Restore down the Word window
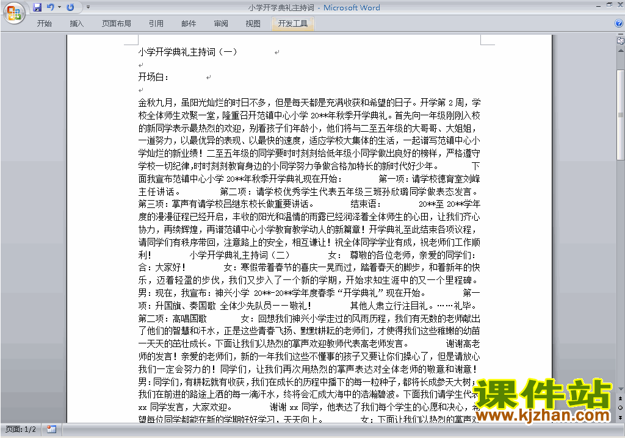The height and width of the screenshot is (438, 625). pyautogui.click(x=609, y=5)
